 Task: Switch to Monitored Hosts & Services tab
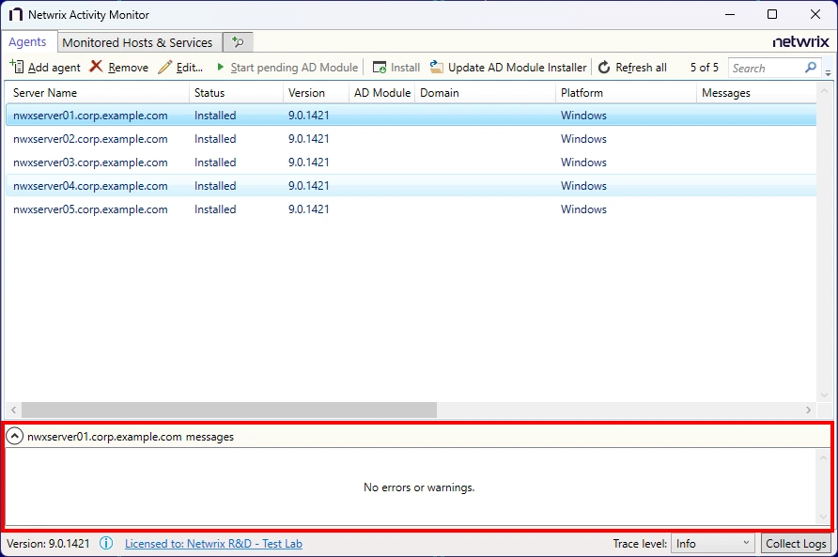coord(137,42)
